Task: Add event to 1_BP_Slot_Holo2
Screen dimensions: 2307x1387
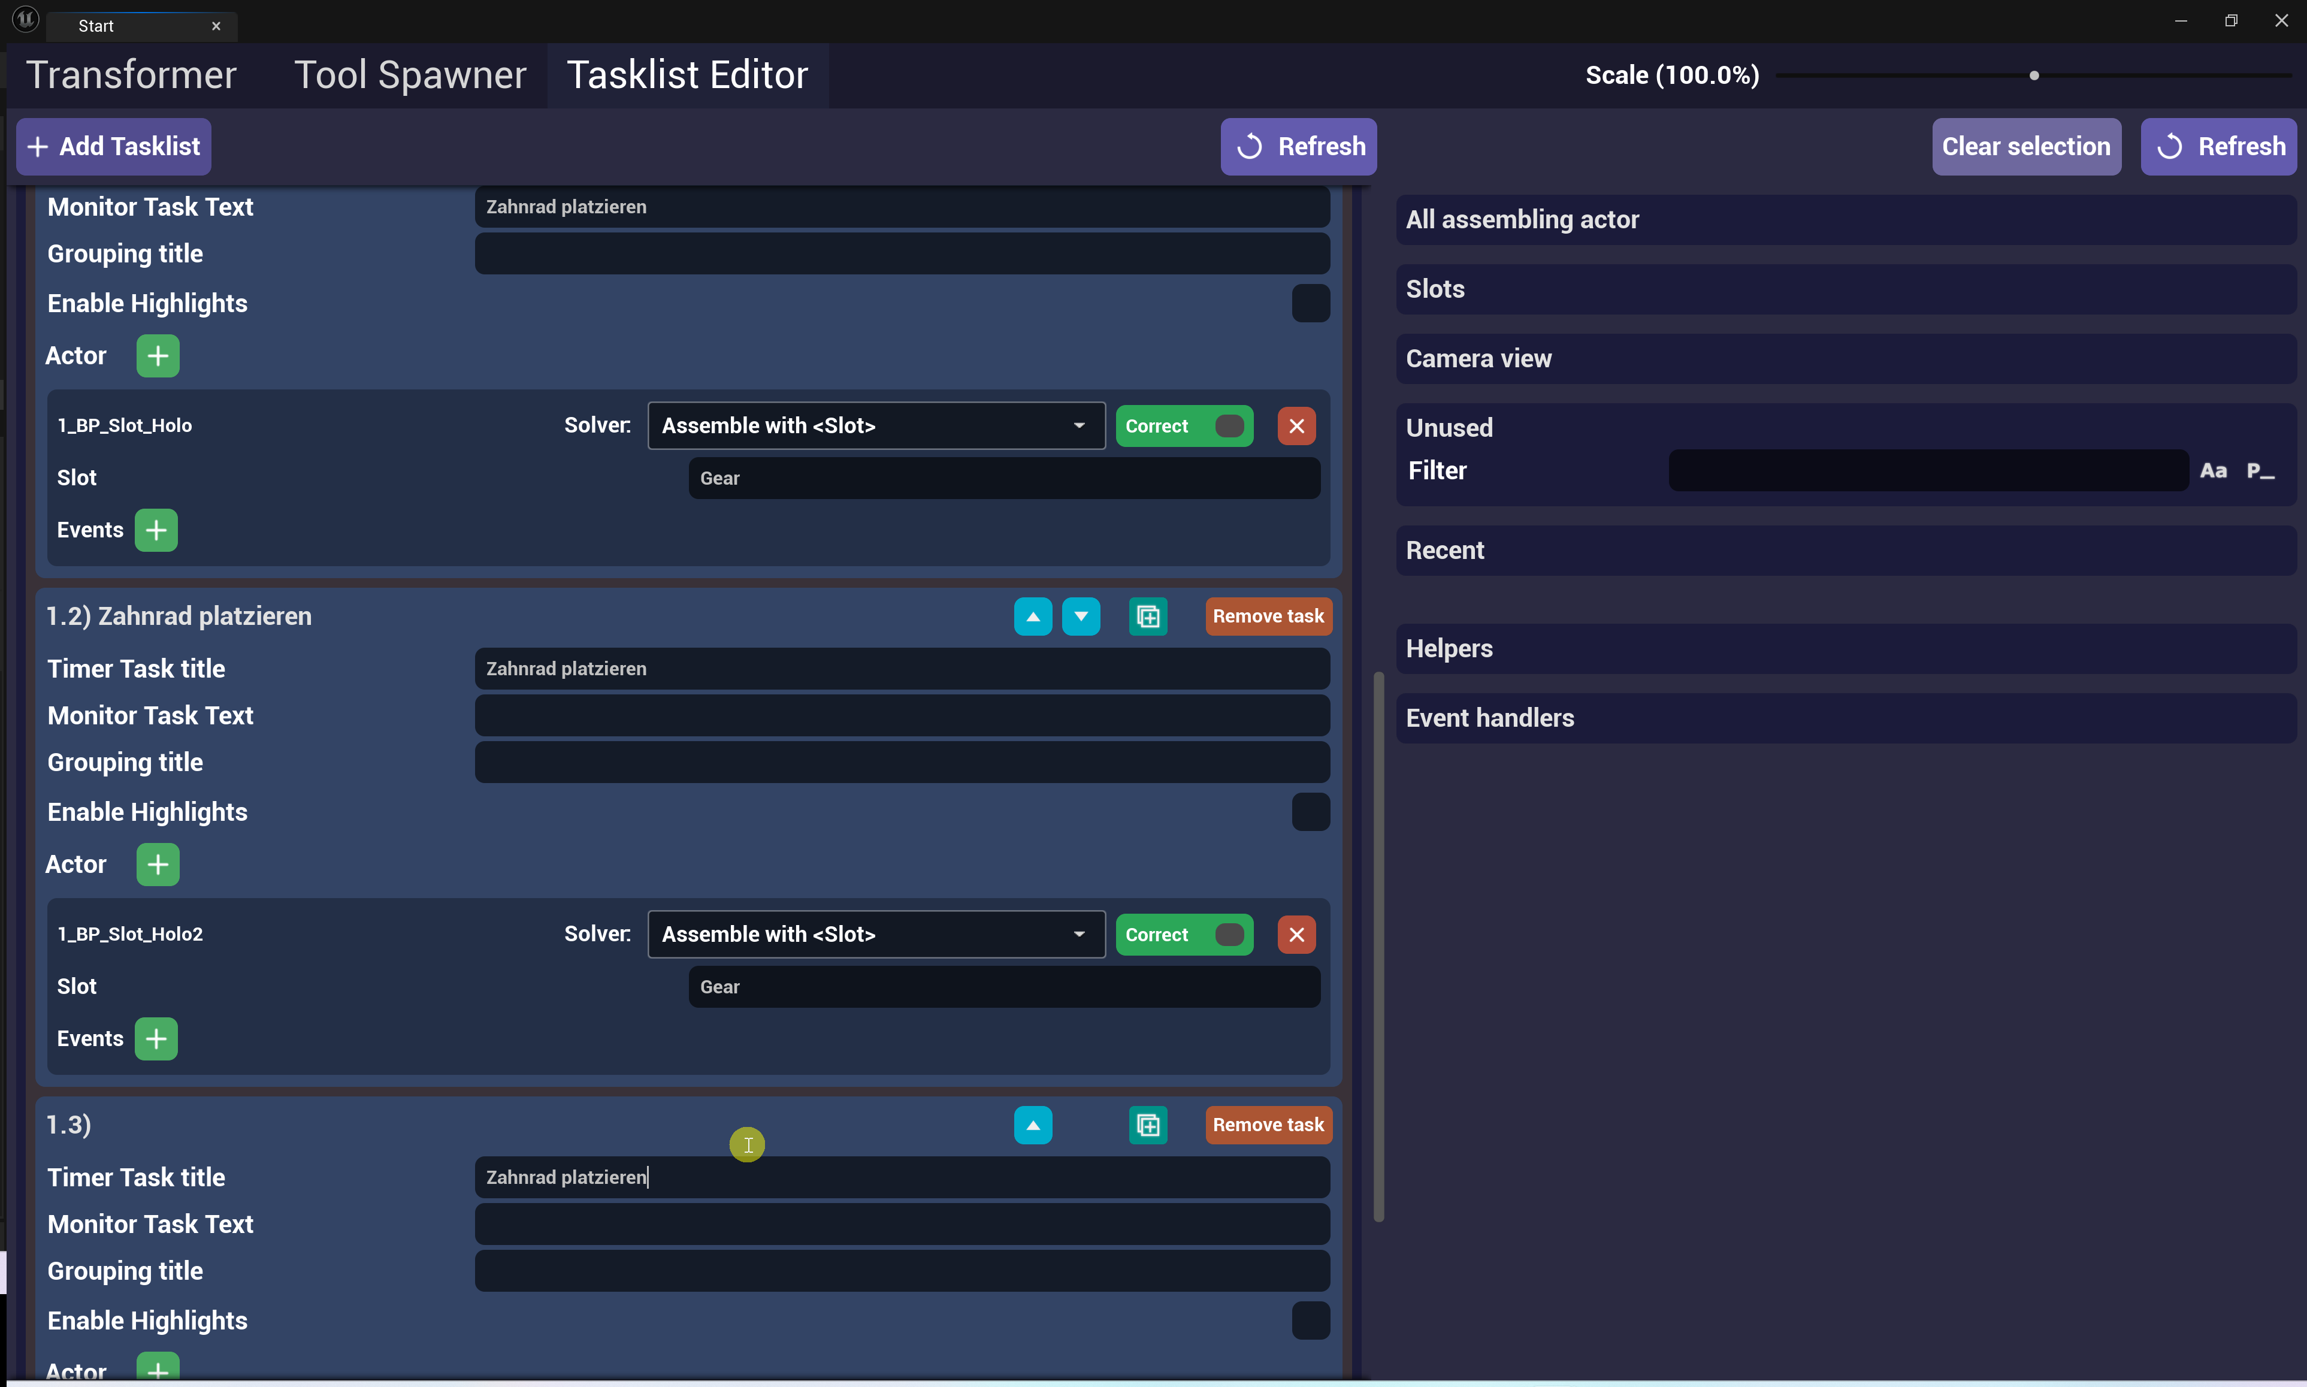Action: click(156, 1040)
